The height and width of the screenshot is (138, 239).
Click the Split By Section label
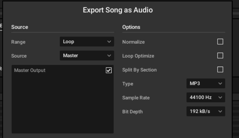point(140,70)
